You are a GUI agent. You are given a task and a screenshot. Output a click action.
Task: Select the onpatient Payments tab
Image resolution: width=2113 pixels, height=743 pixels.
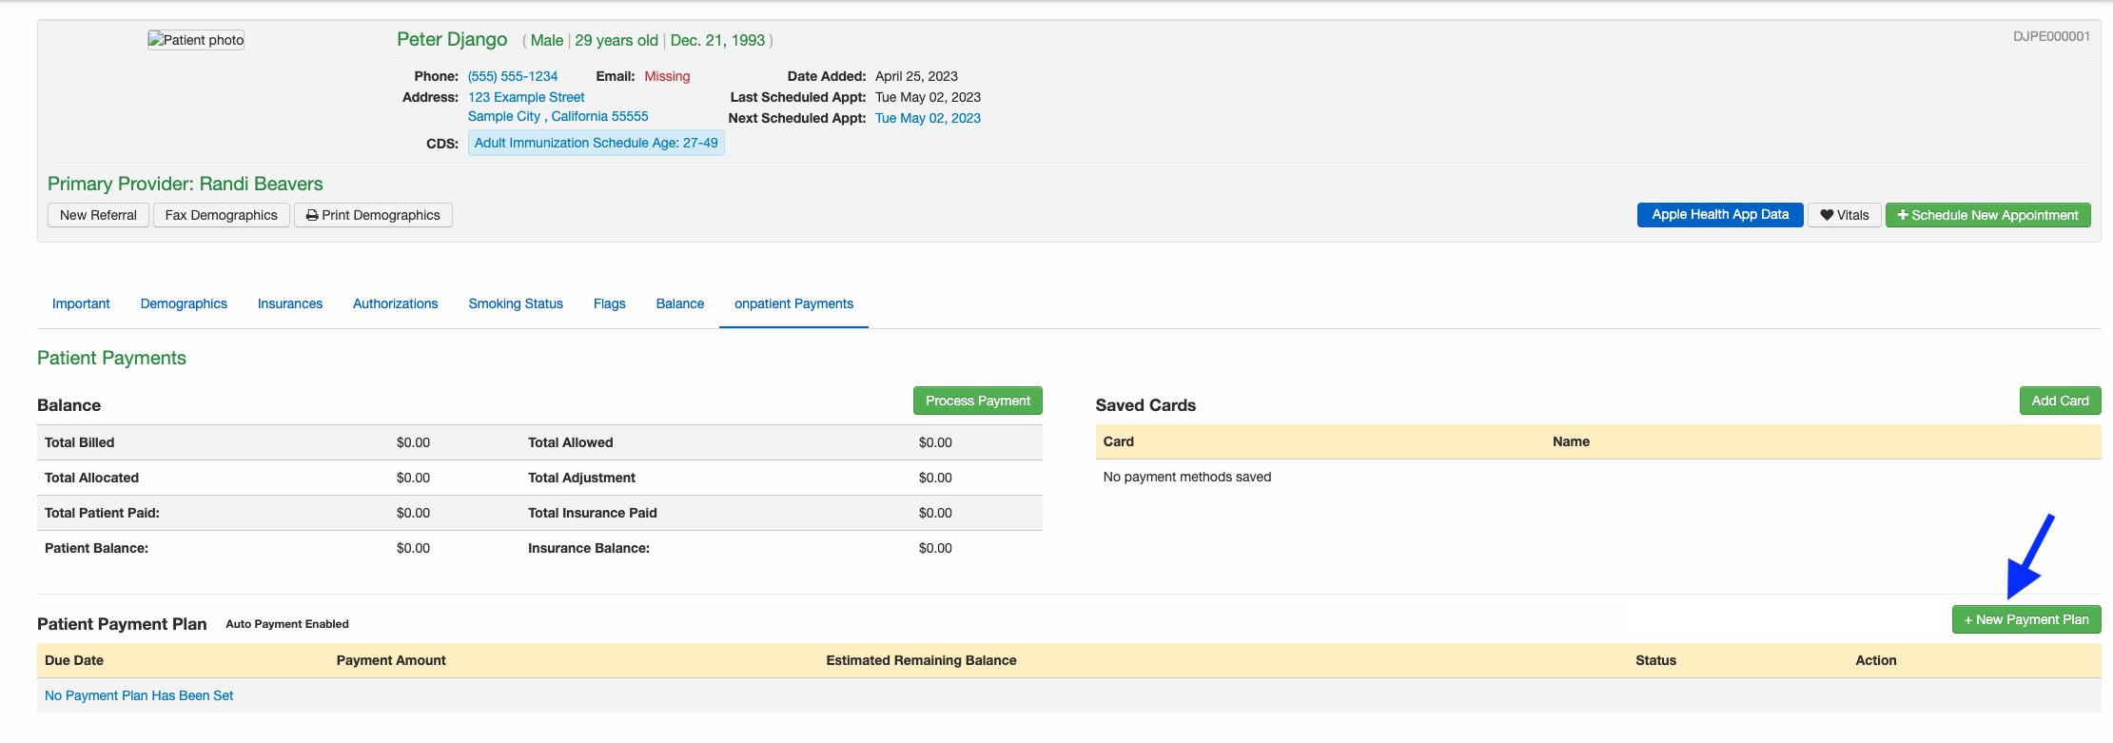(x=793, y=303)
